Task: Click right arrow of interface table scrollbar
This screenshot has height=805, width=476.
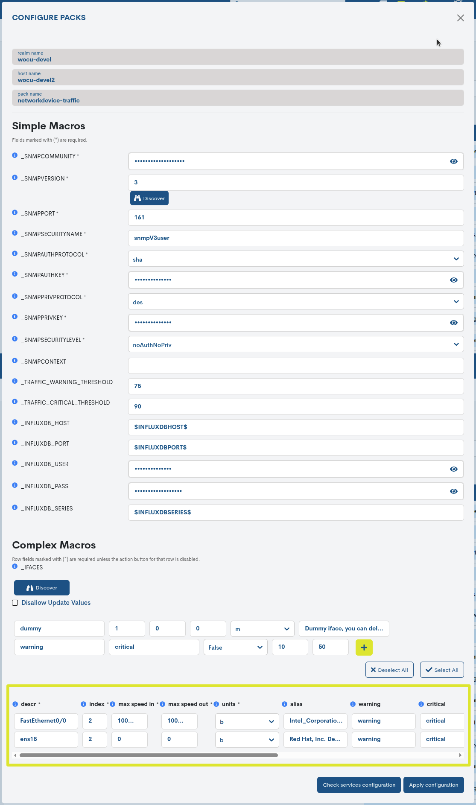Action: 460,755
